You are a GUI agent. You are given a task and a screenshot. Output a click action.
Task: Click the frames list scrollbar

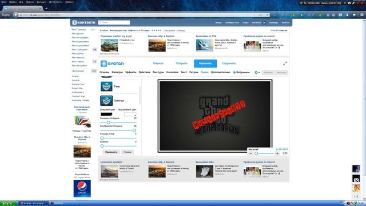coord(140,96)
